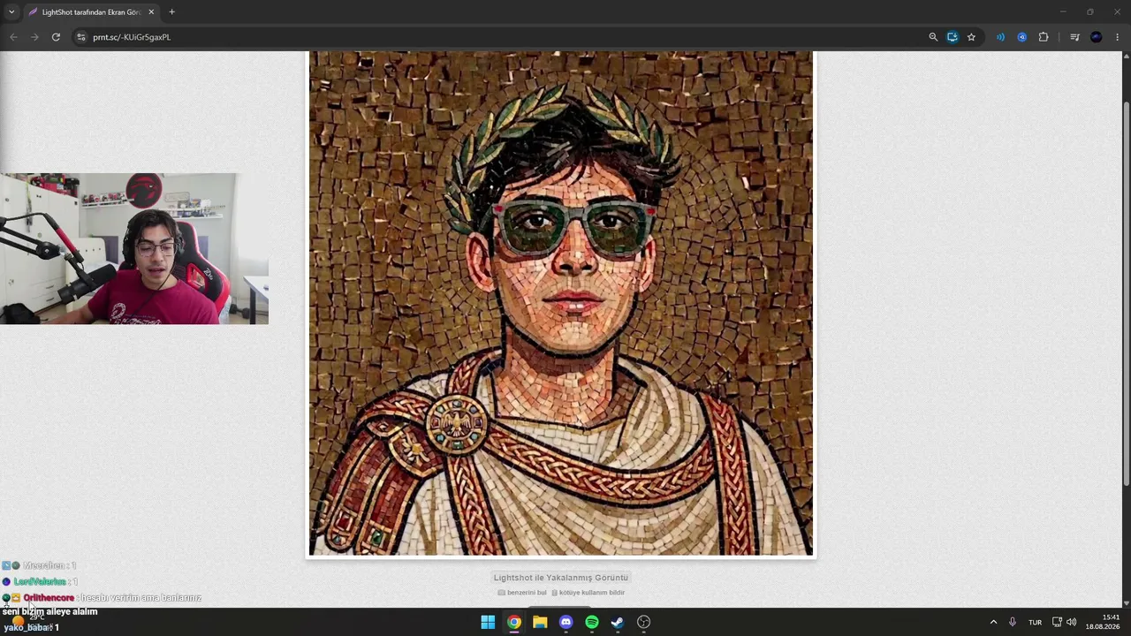Open OBS Studio from the taskbar
Screen dimensions: 1131x636
click(x=644, y=622)
